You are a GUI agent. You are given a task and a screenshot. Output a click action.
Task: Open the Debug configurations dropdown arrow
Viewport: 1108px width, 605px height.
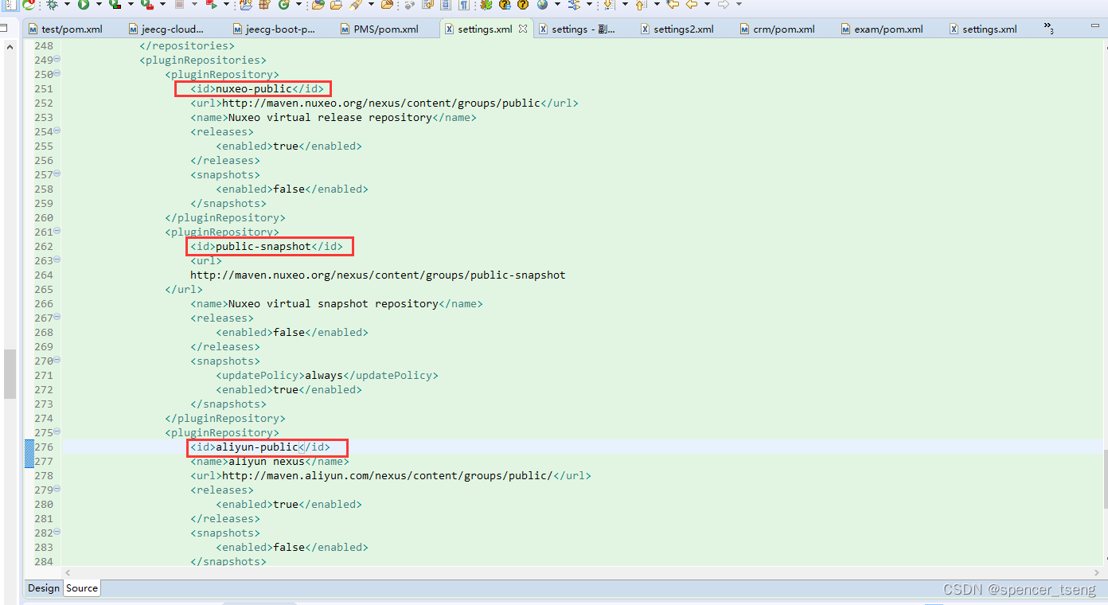pyautogui.click(x=67, y=4)
